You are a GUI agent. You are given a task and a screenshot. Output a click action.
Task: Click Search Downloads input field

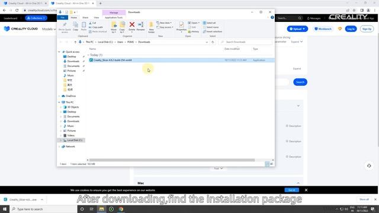pyautogui.click(x=245, y=42)
